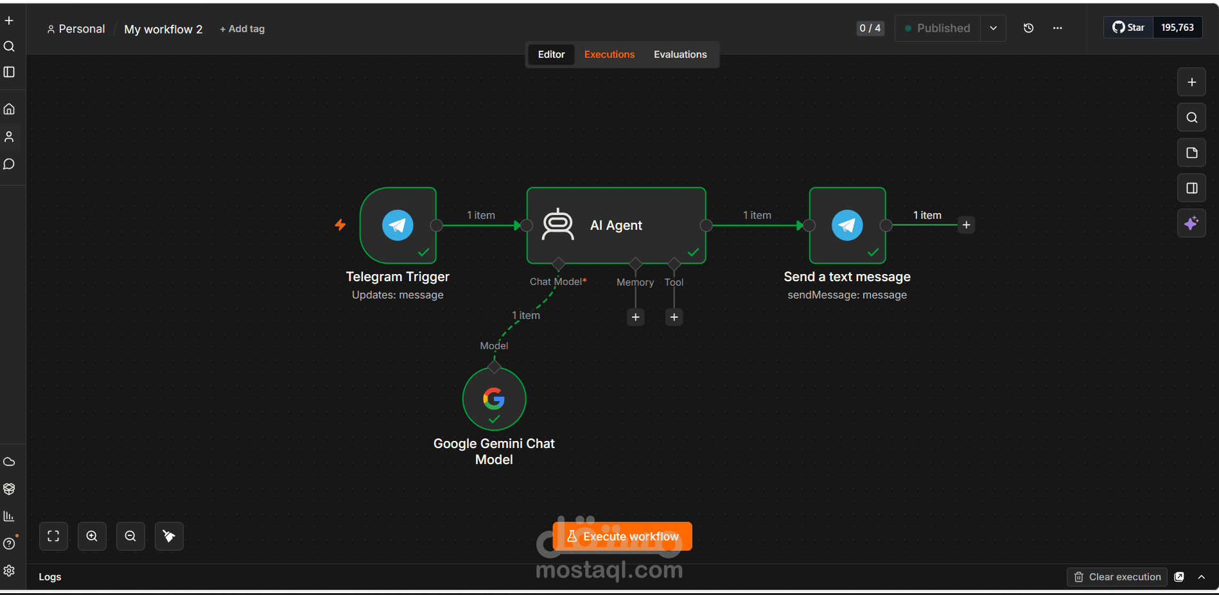Click the Logs panel label

click(50, 576)
